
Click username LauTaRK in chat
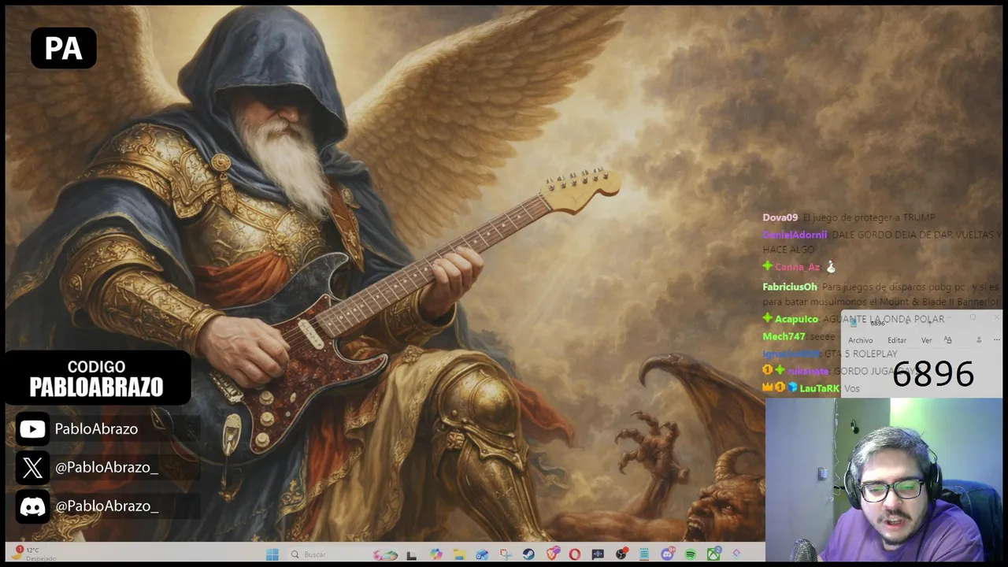(819, 388)
